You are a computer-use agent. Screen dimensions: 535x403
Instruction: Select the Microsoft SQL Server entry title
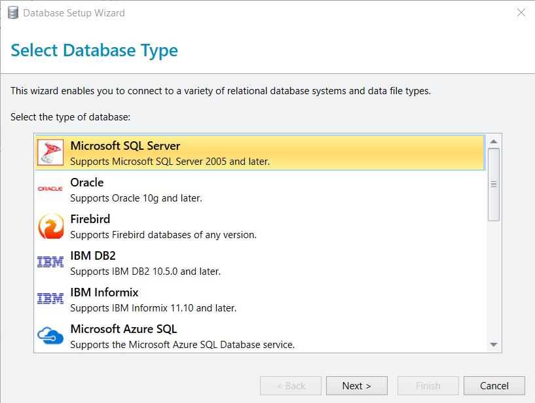tap(125, 146)
